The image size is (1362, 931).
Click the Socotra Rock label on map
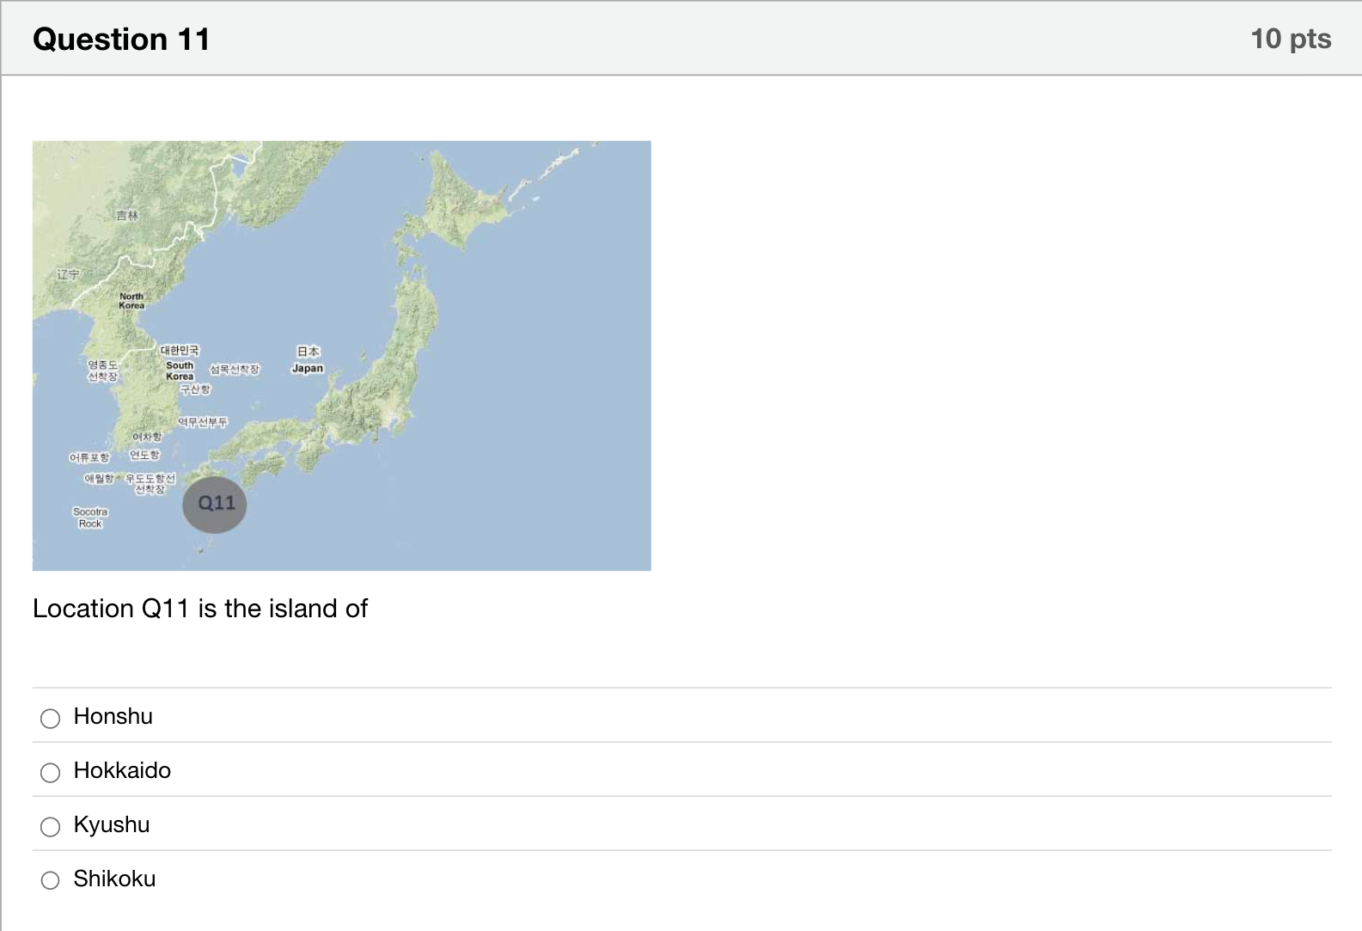(x=90, y=518)
